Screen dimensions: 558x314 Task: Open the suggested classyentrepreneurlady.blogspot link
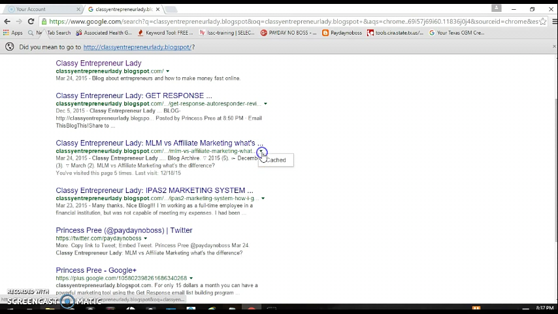coord(137,47)
